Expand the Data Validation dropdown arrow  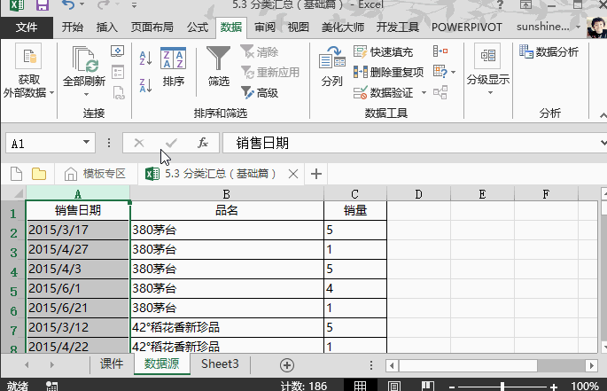[x=424, y=92]
